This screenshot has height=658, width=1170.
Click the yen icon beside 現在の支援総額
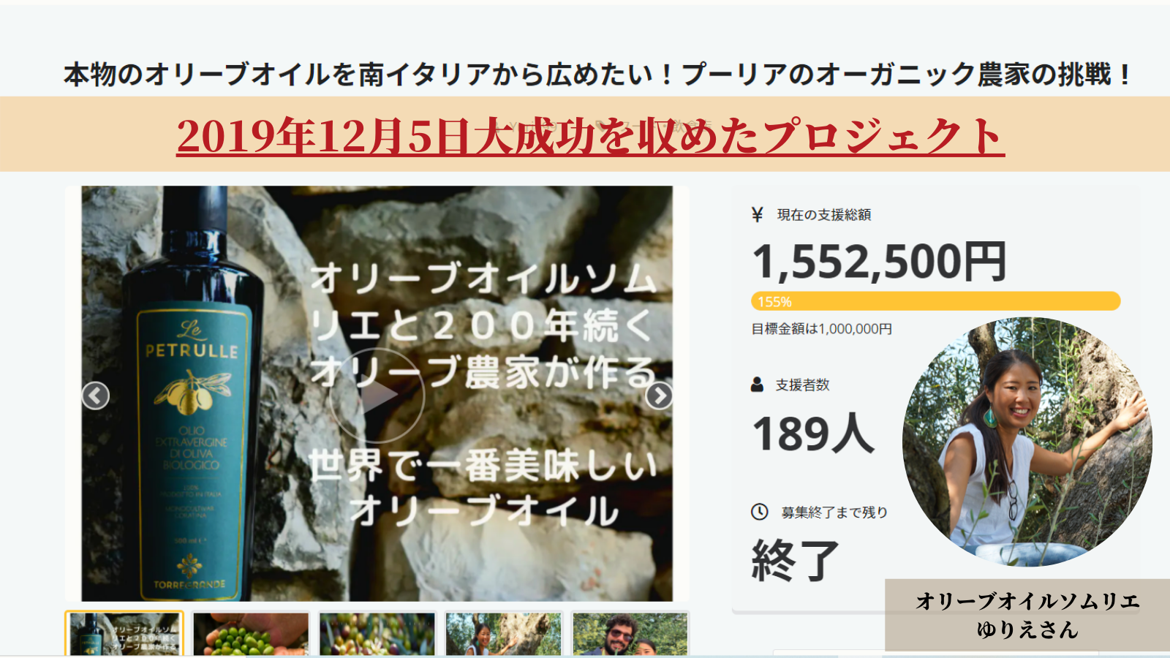pos(758,214)
